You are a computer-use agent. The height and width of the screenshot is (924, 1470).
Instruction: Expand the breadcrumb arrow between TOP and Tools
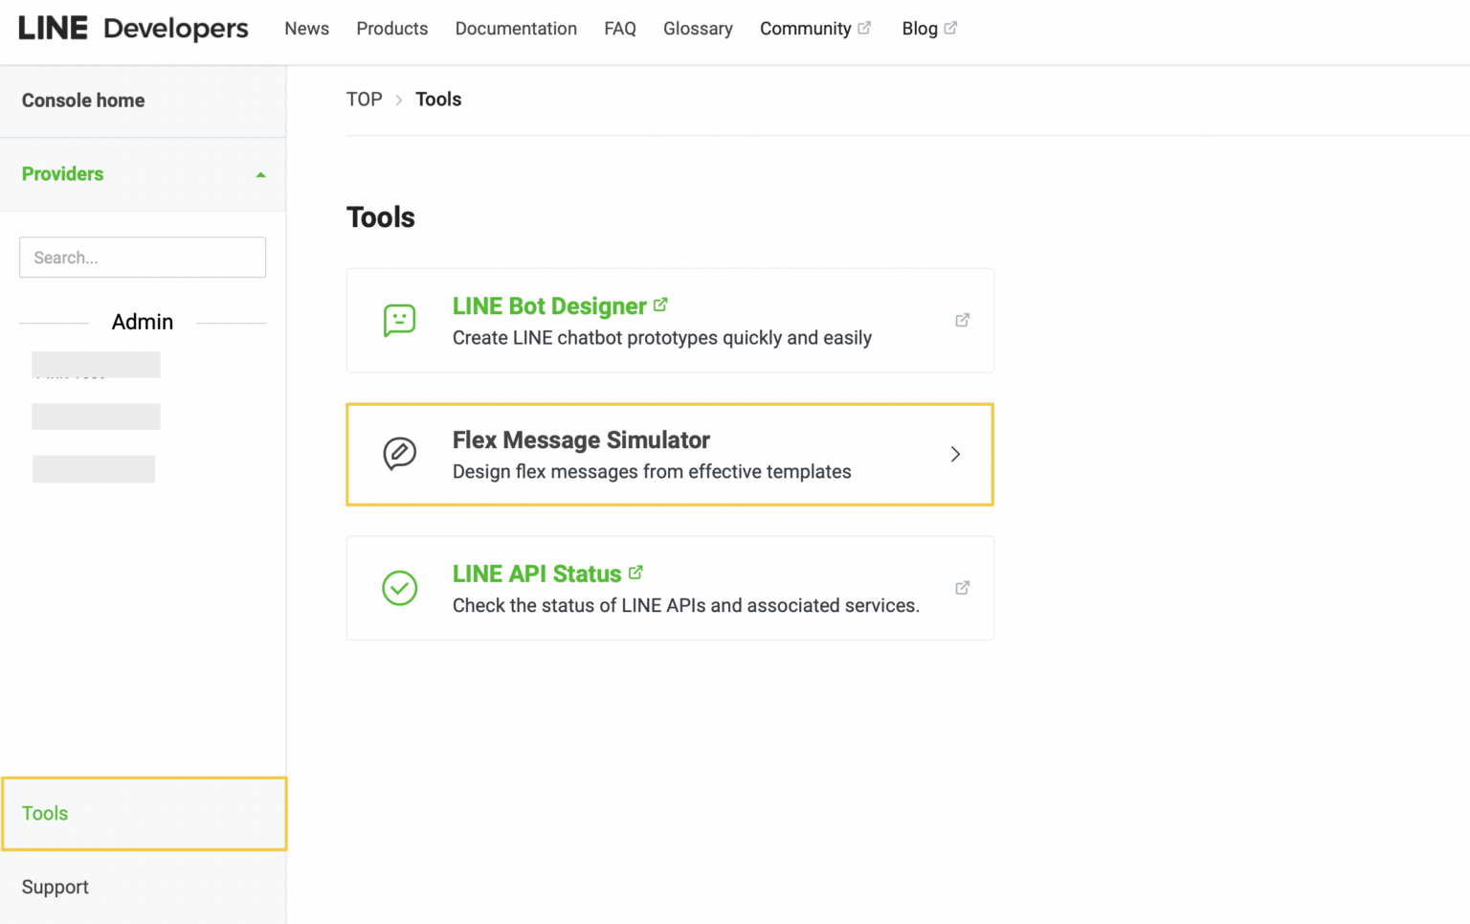[398, 99]
